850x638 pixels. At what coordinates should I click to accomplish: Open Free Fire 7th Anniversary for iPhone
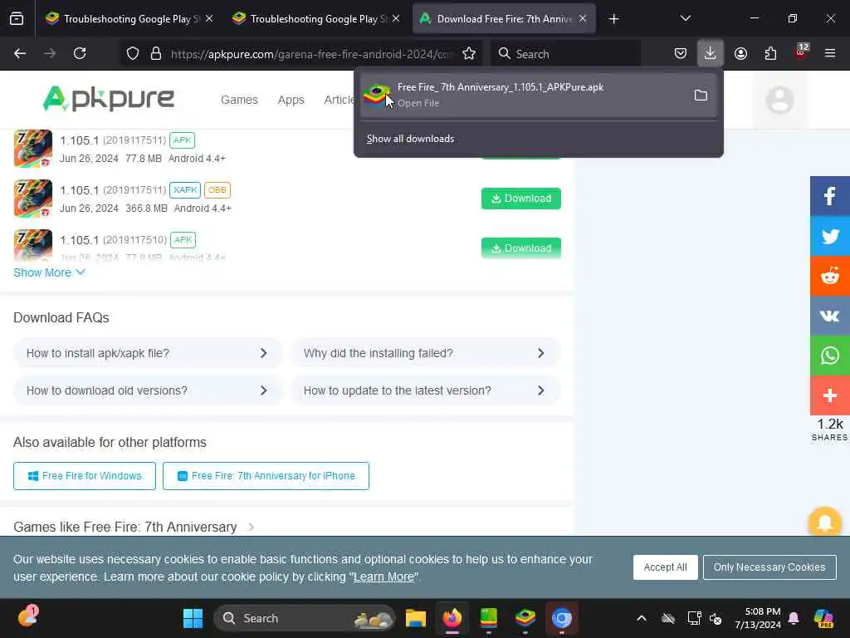(x=266, y=476)
